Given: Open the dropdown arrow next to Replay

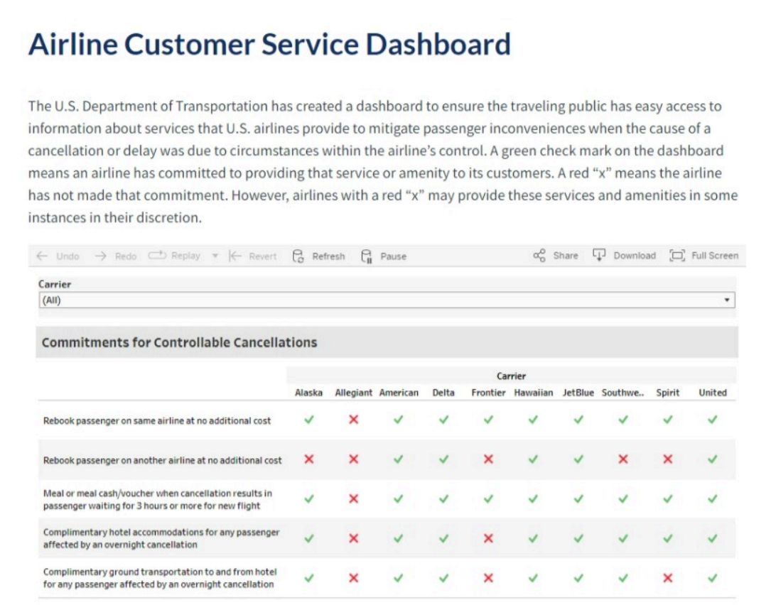Looking at the screenshot, I should (x=215, y=256).
